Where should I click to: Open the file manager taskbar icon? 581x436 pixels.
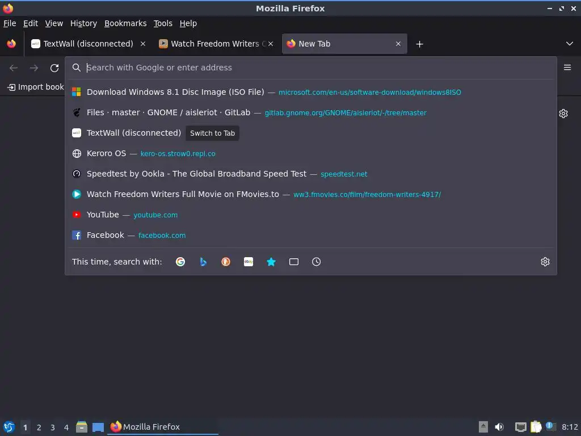pos(82,427)
